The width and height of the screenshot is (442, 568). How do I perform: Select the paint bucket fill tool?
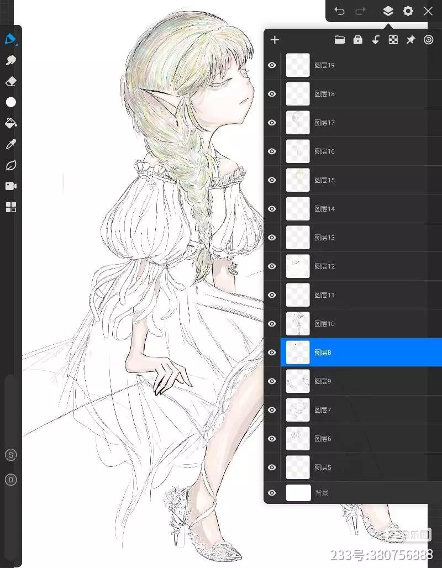tap(10, 123)
